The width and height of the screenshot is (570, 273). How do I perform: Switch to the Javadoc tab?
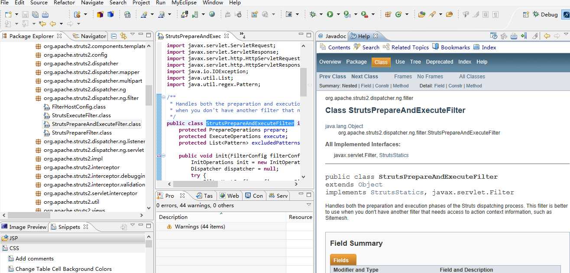pos(332,36)
